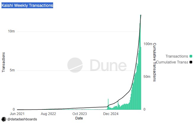
Task: Click the vertical Transactions left axis title
Action: click(4, 62)
